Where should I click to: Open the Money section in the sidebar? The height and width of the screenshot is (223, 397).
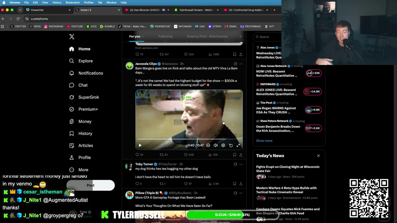pyautogui.click(x=80, y=121)
